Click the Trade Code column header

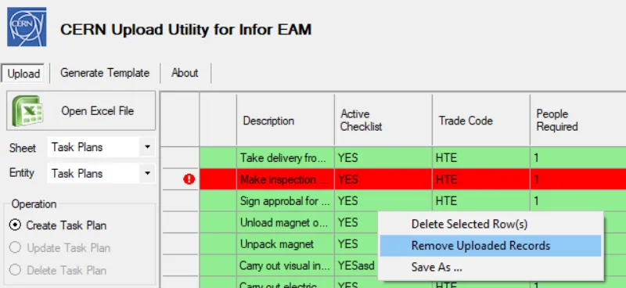pos(481,121)
